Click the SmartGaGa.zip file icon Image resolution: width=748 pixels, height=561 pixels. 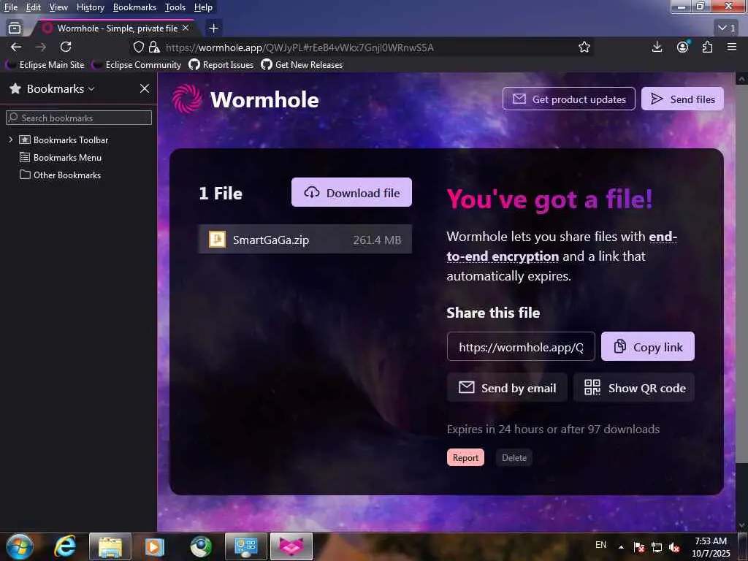click(x=217, y=239)
